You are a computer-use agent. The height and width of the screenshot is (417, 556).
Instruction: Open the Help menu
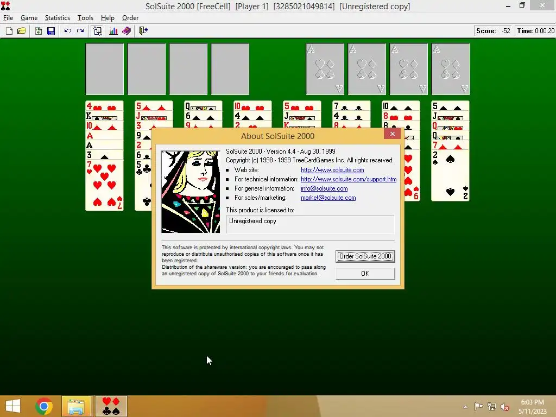click(x=108, y=18)
